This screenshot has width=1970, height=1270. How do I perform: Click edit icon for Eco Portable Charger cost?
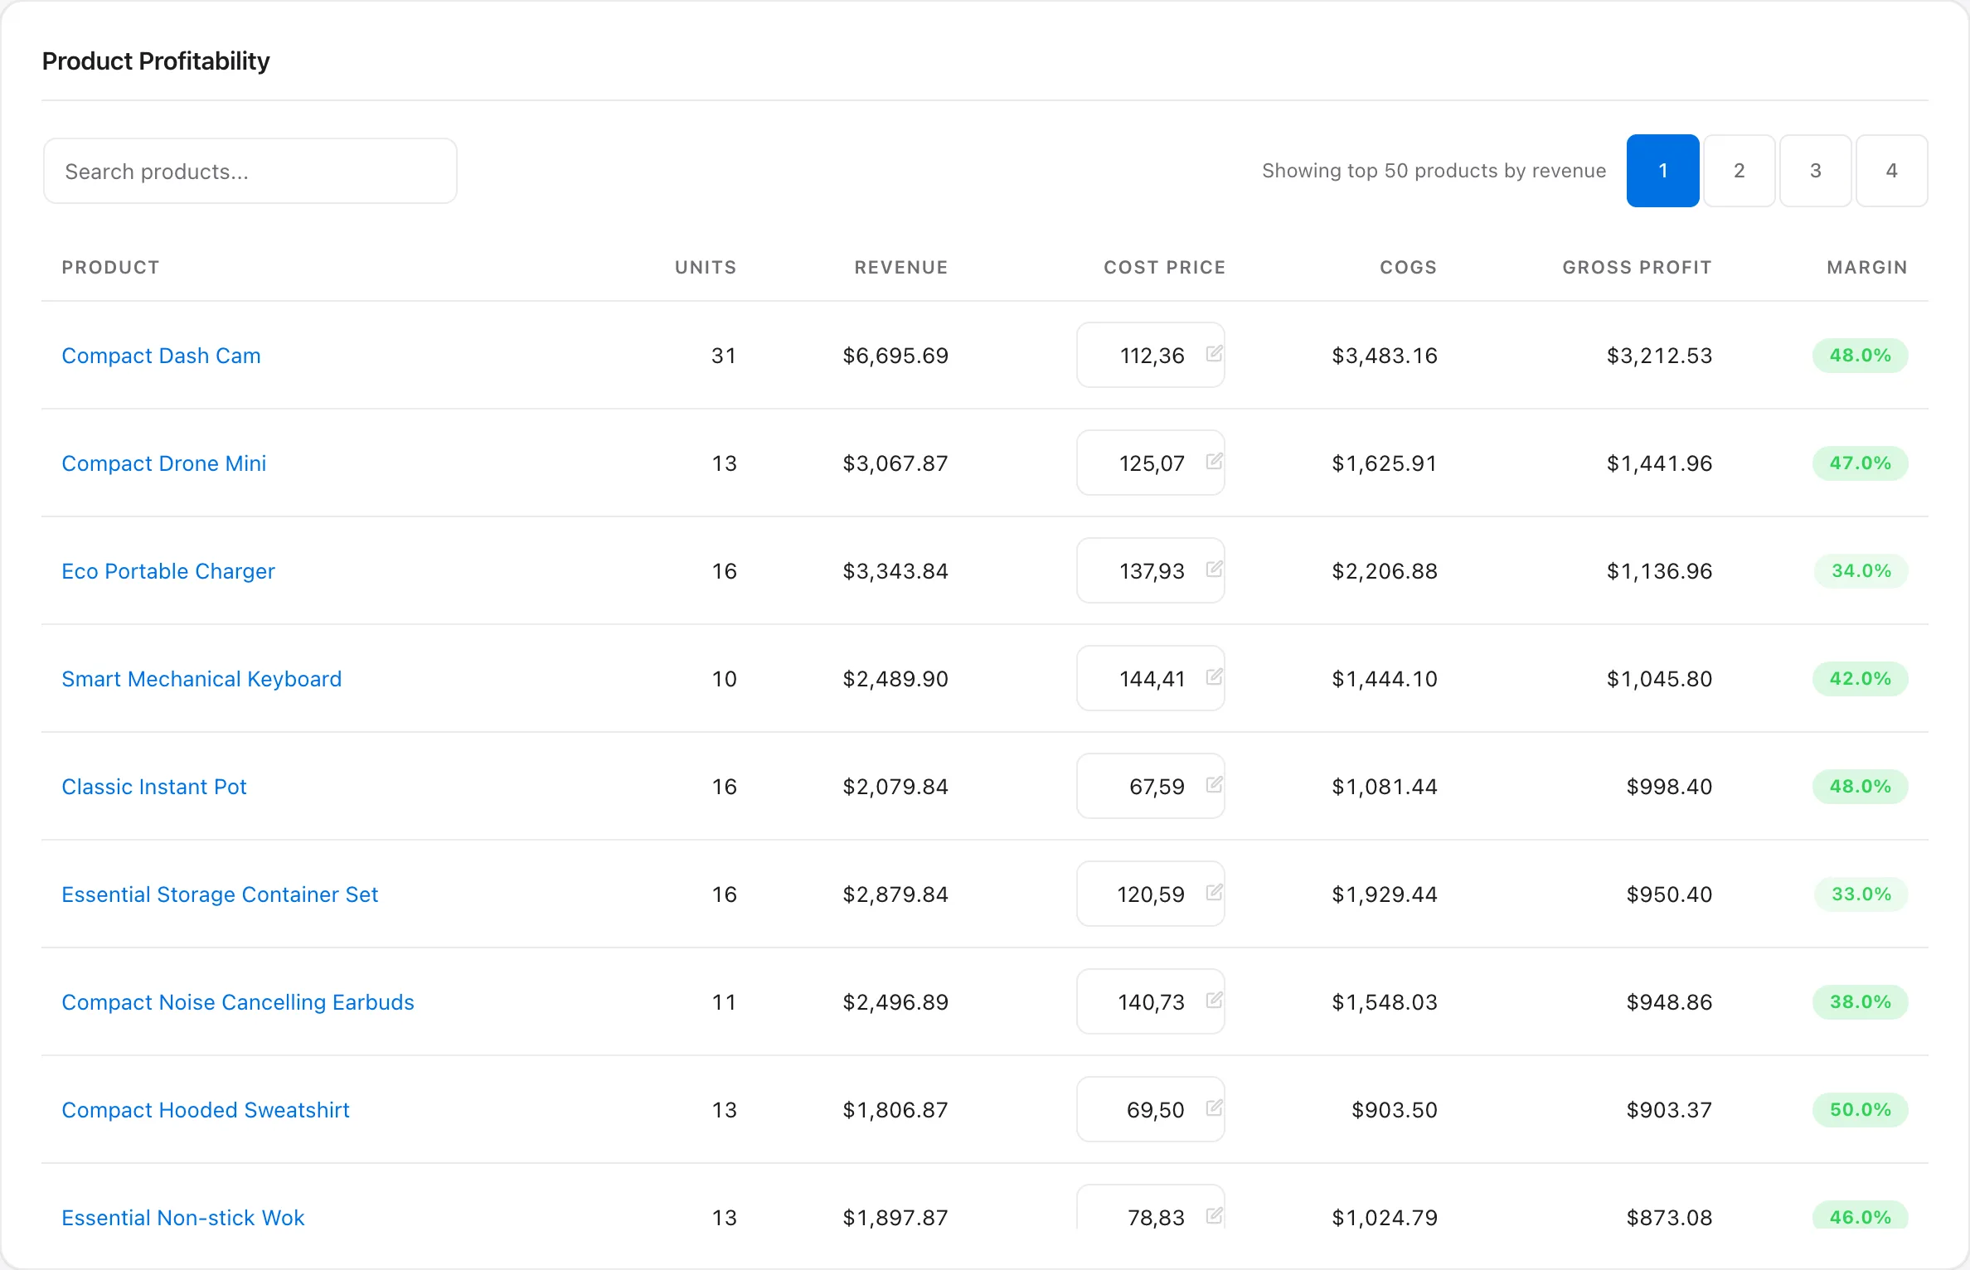pos(1214,570)
